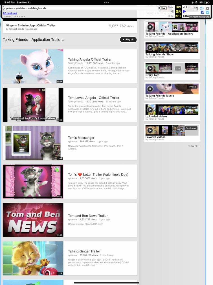The width and height of the screenshot is (213, 285).
Task: Expand About this capture dropdown
Action: click(199, 16)
